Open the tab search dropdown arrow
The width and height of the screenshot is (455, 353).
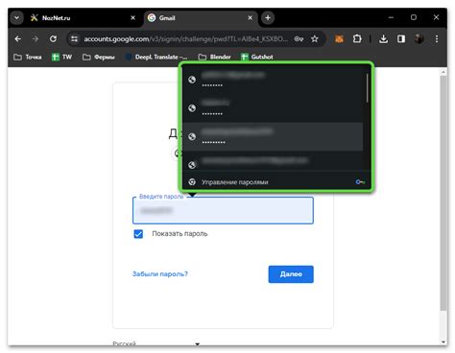pyautogui.click(x=17, y=18)
